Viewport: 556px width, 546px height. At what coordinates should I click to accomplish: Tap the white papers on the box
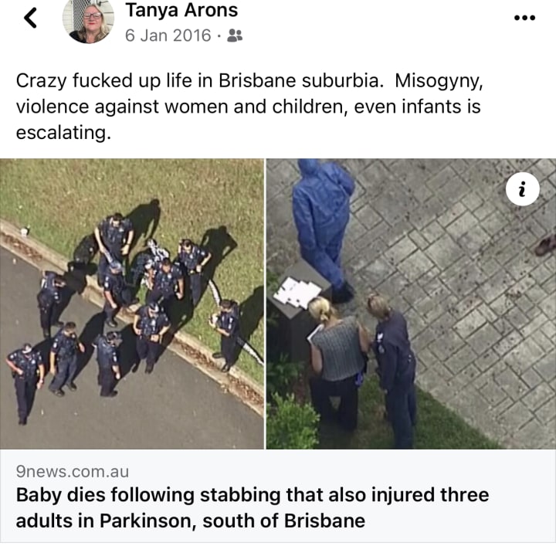click(297, 293)
